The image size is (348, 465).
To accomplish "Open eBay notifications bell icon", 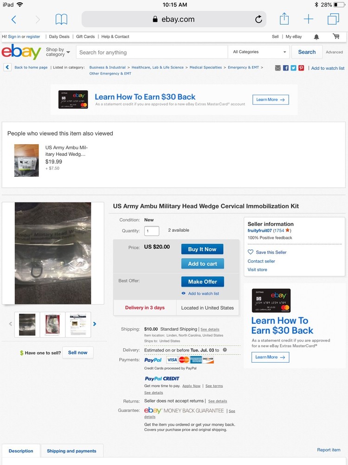I will [316, 37].
